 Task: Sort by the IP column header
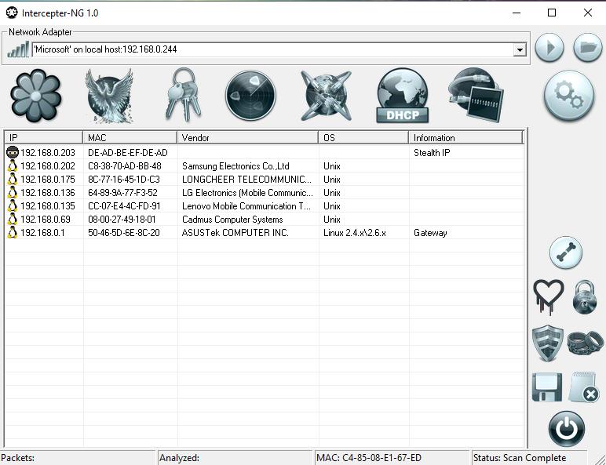pyautogui.click(x=44, y=138)
